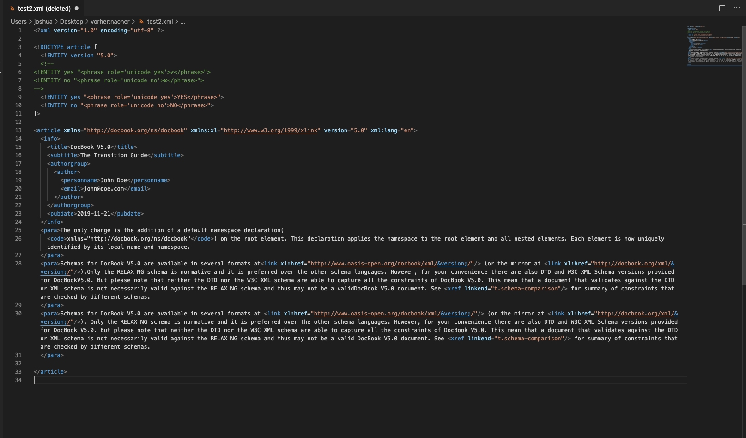Click the closing </info> tag
This screenshot has width=746, height=438.
[52, 222]
